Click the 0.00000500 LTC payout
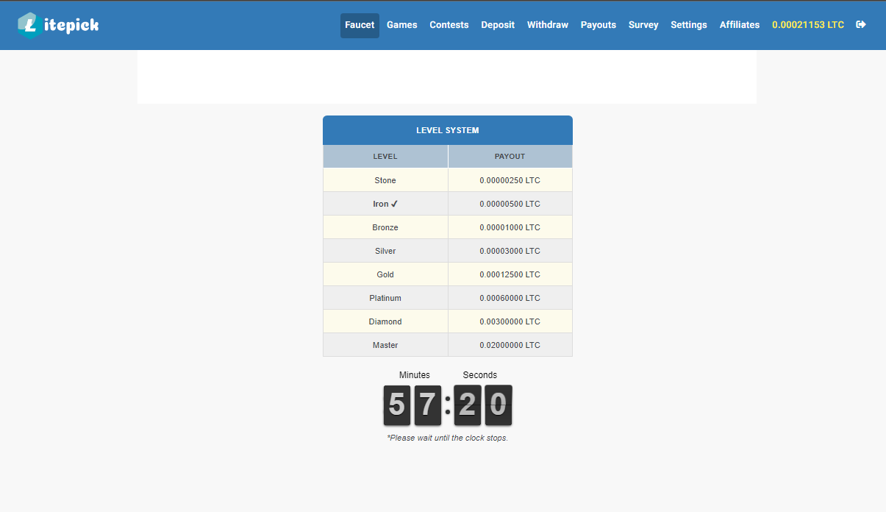 click(x=510, y=204)
